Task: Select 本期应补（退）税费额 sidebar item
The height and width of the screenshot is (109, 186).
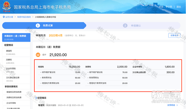Action: tap(16, 37)
